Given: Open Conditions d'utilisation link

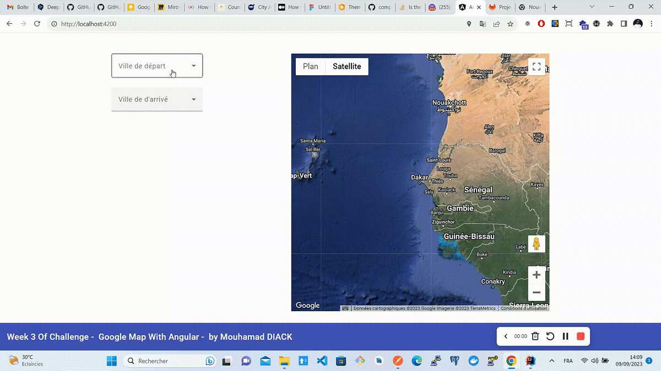Looking at the screenshot, I should [523, 308].
